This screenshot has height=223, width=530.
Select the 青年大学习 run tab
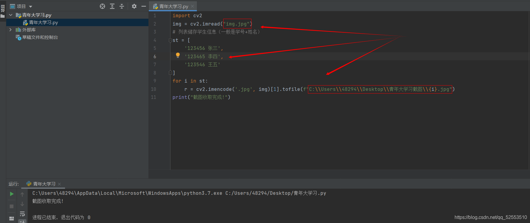41,184
